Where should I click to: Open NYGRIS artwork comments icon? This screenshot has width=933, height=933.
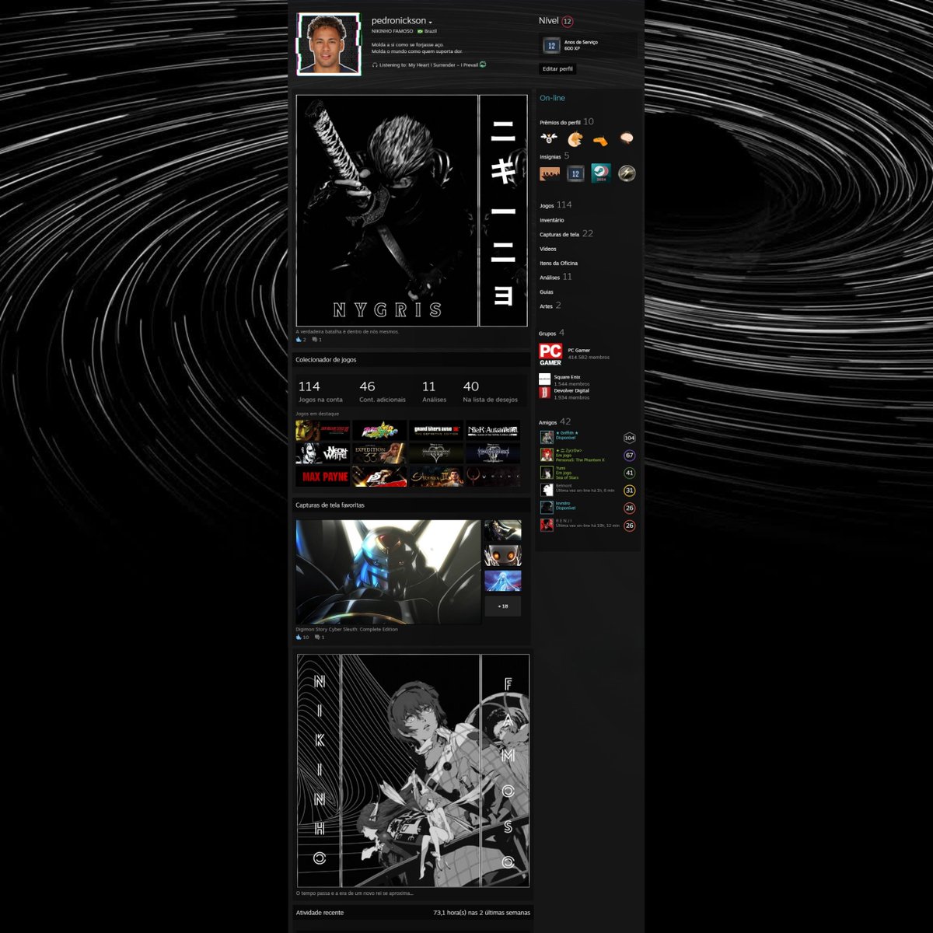(315, 340)
